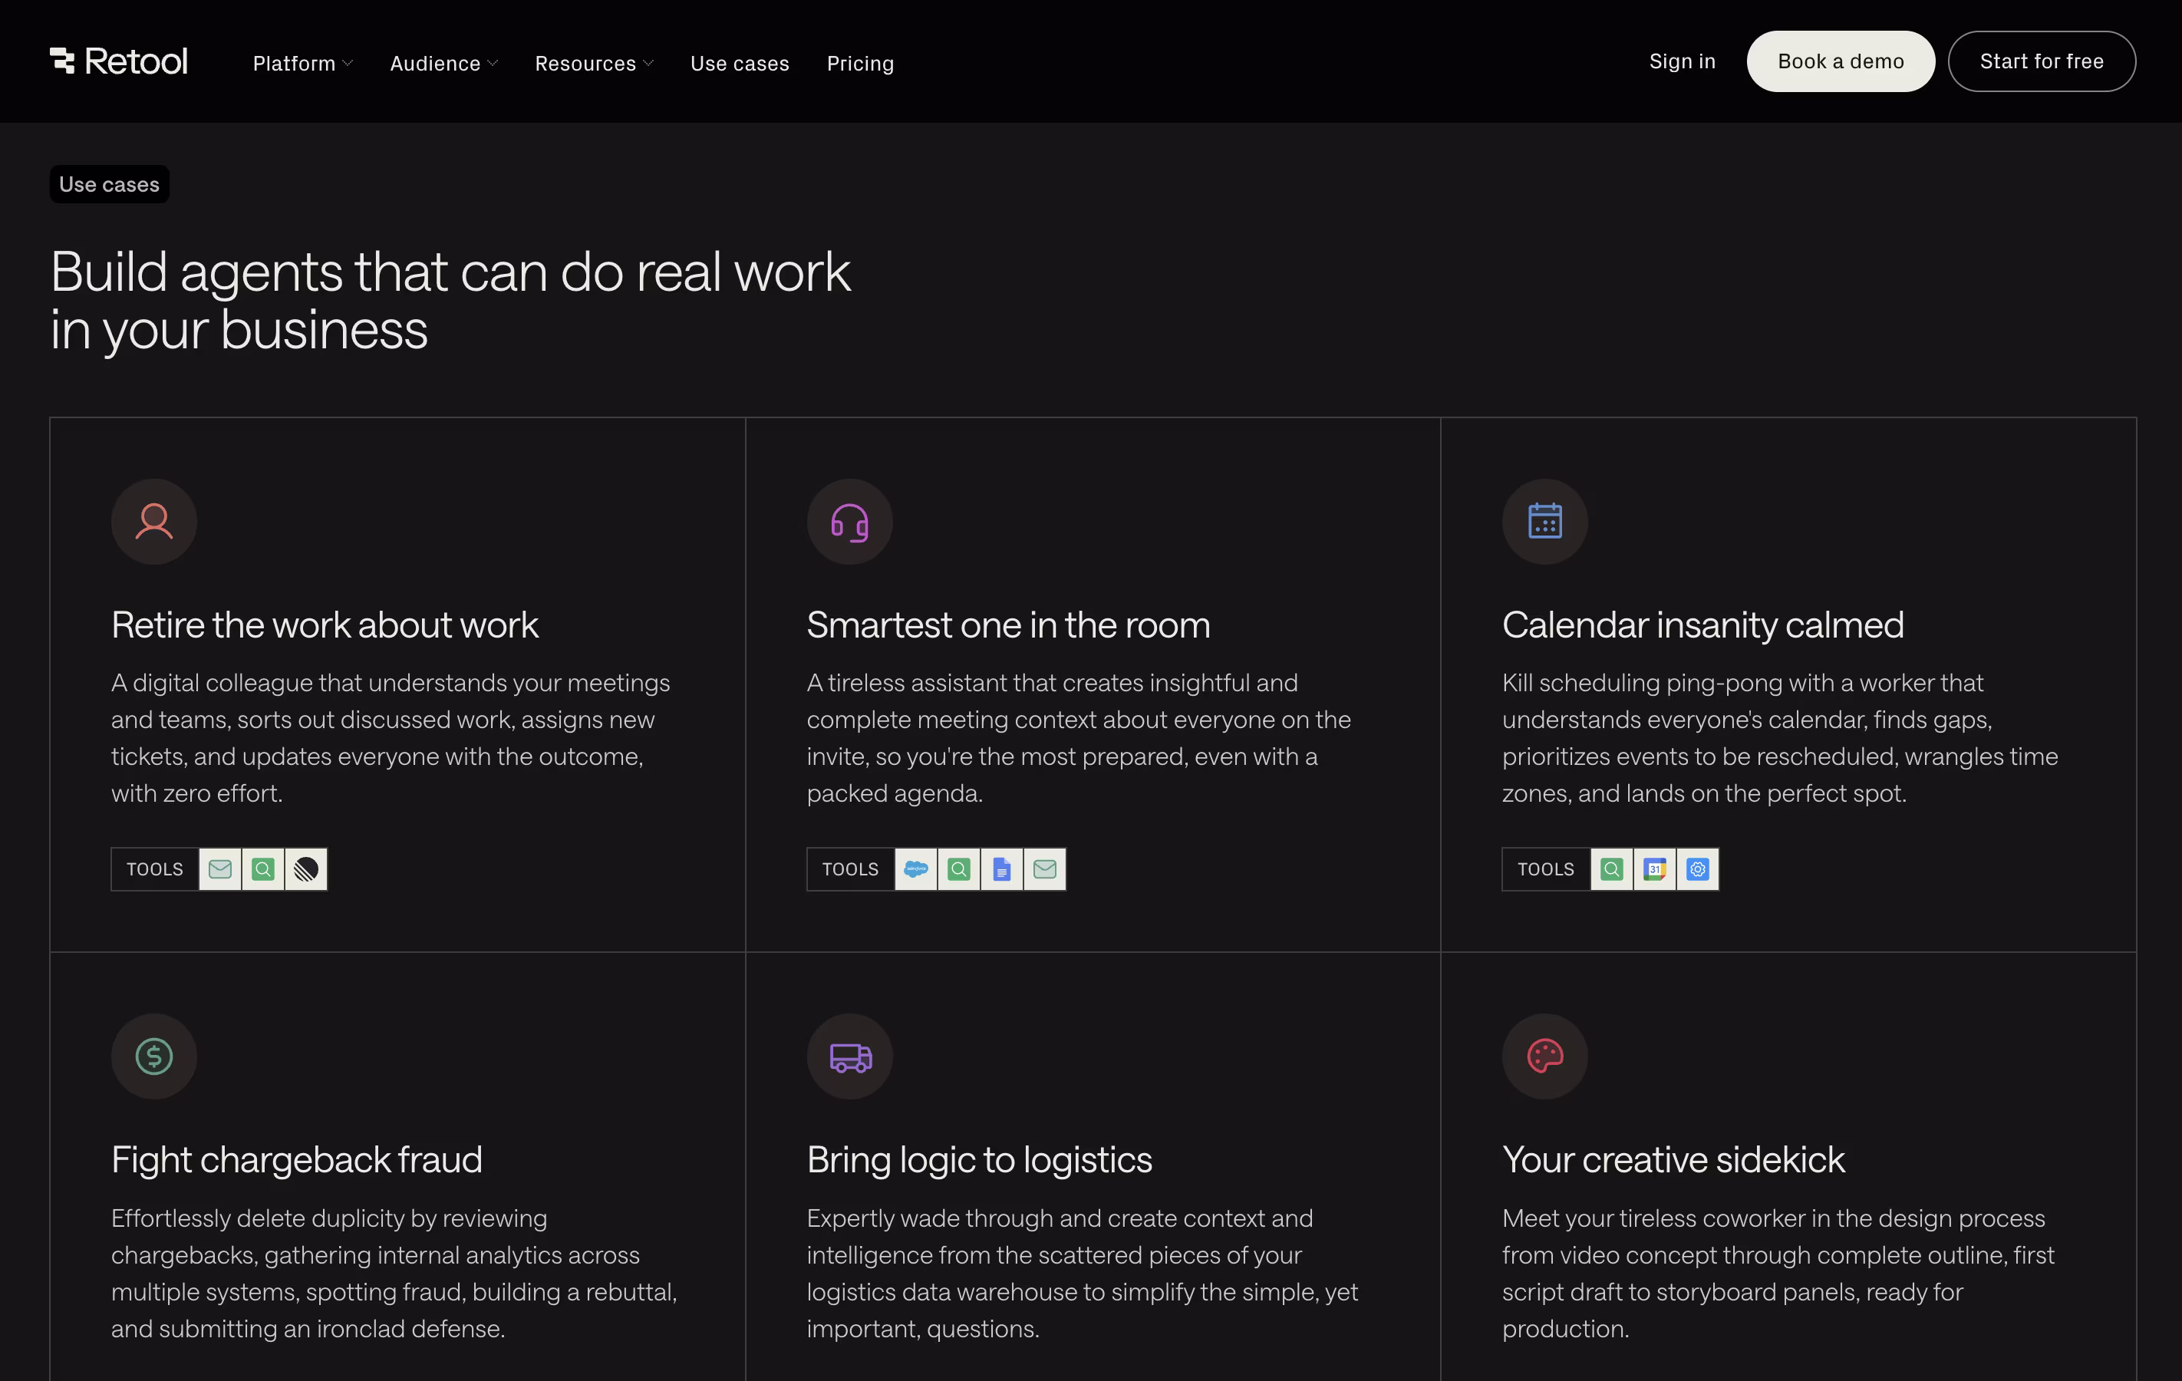Screen dimensions: 2182x1381
Task: Click the paragraph starting A digital colleague
Action: (x=391, y=737)
